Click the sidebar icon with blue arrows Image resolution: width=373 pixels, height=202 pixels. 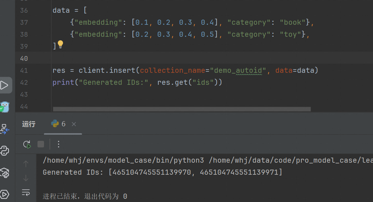[x=4, y=129]
